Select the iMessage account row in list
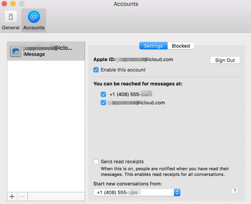 click(46, 51)
